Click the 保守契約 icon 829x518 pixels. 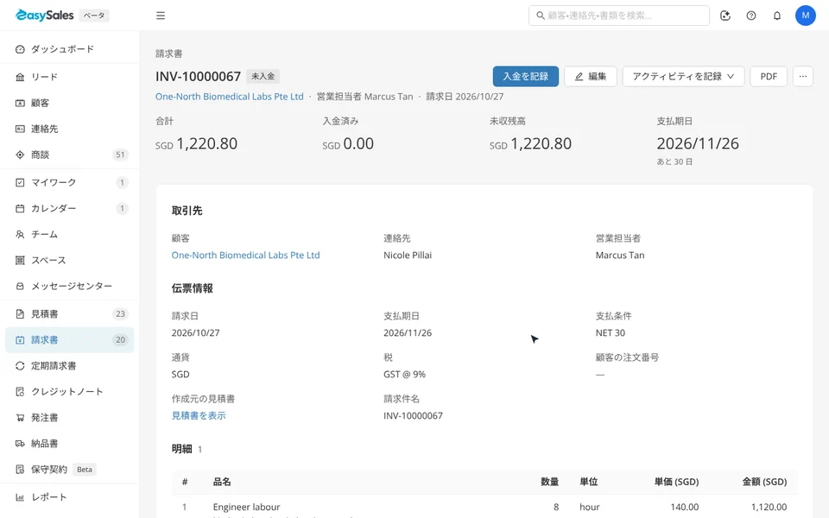pos(20,470)
